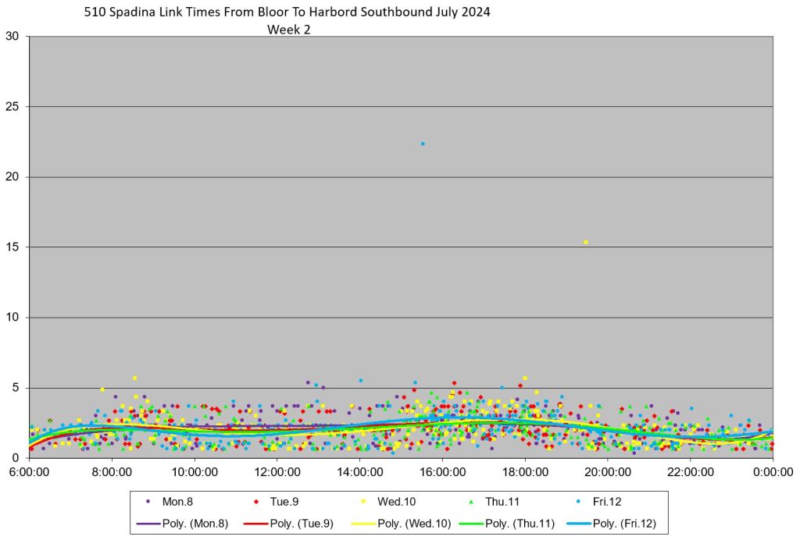Click the 12:00:00 x-axis label
The width and height of the screenshot is (800, 540).
tap(277, 472)
